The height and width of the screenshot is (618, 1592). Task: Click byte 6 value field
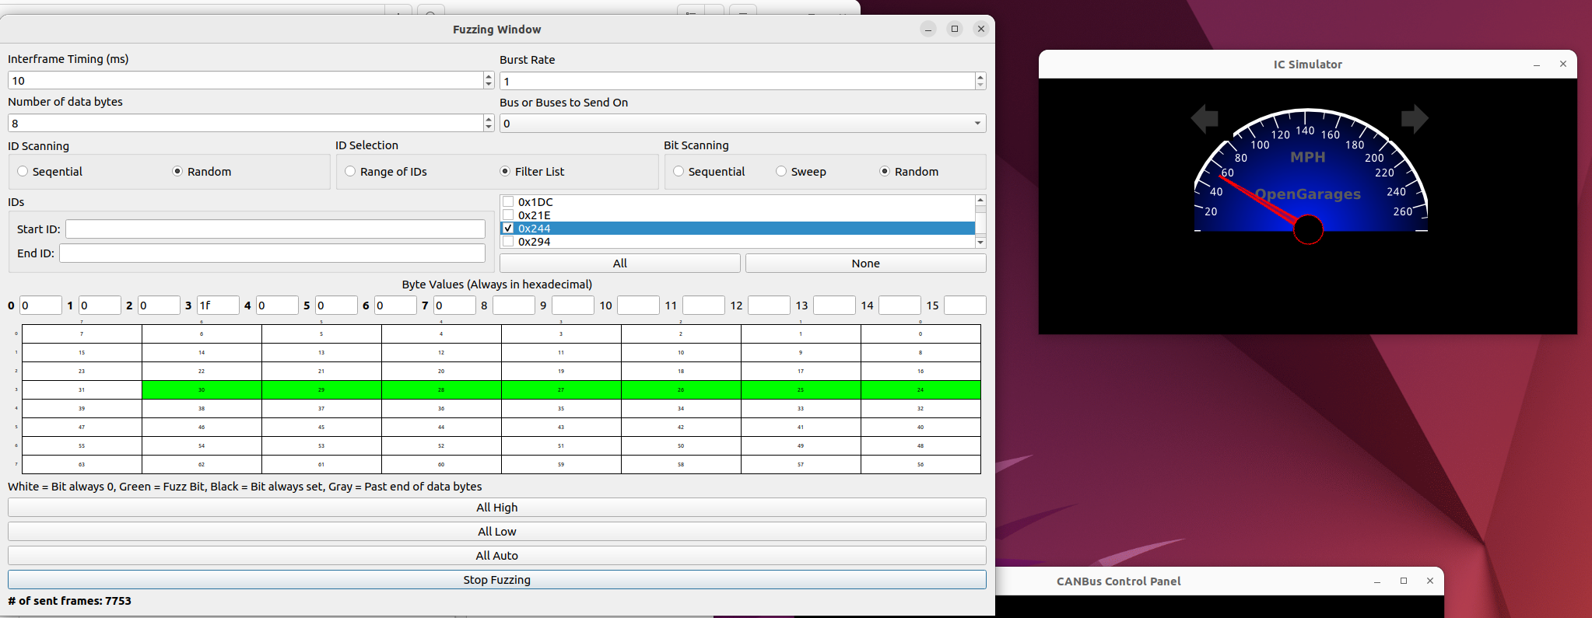pos(395,305)
